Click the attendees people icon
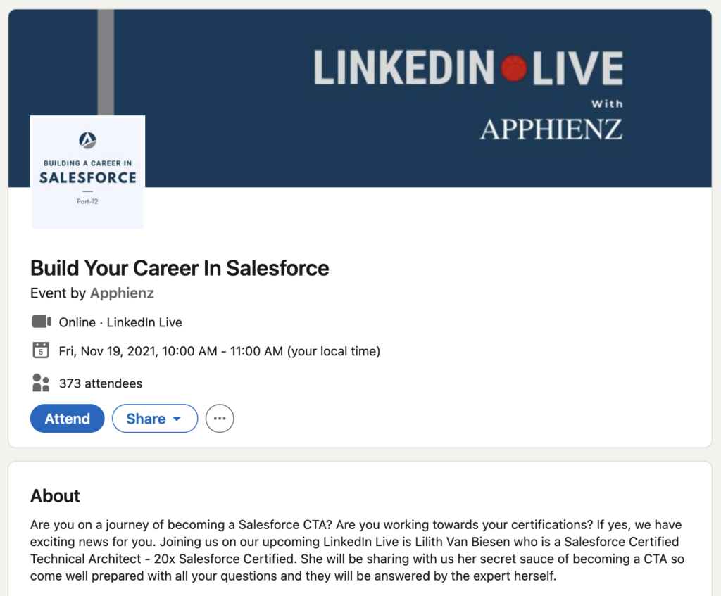Viewport: 721px width, 596px height. click(41, 383)
